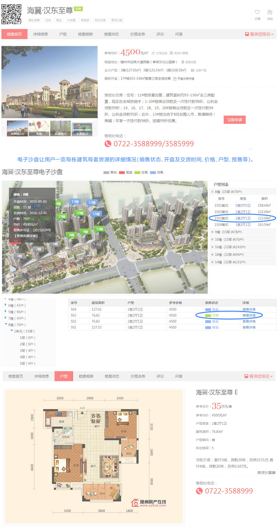Select the 10幢 building marker
This screenshot has width=278, height=531.
tap(100, 229)
